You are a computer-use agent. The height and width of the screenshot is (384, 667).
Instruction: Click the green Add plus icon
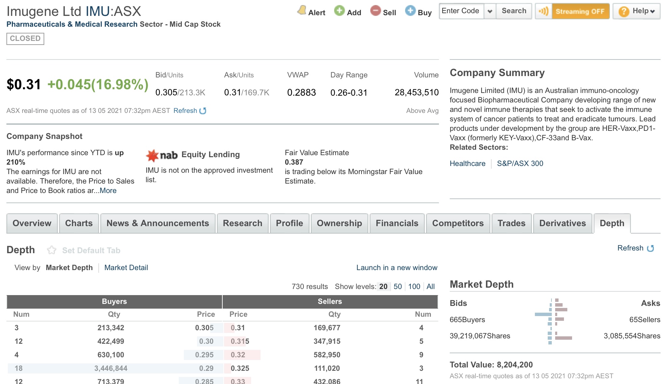[x=339, y=10]
